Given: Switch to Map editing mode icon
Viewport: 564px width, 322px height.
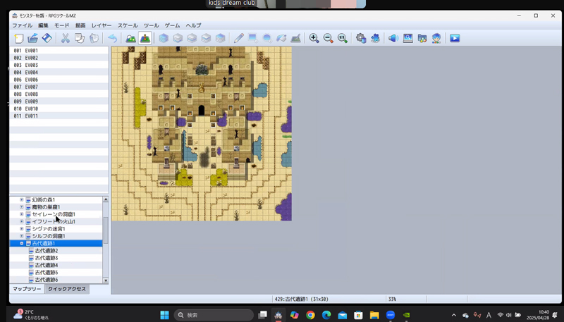Looking at the screenshot, I should tap(130, 38).
